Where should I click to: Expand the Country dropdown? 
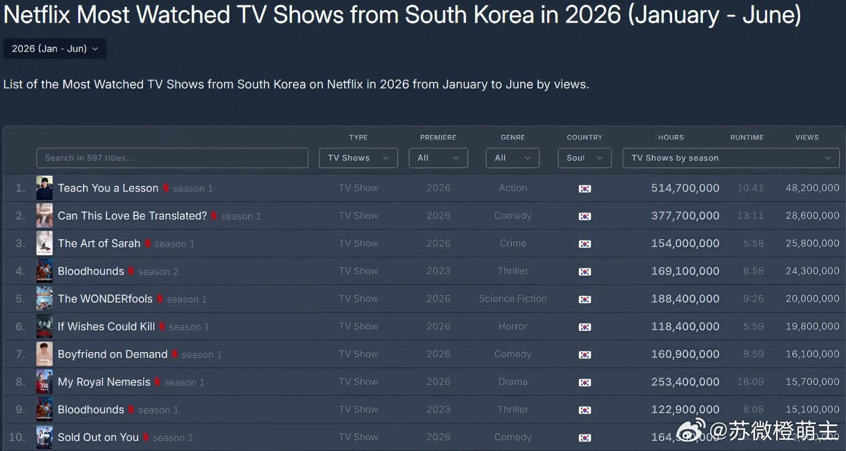(x=585, y=158)
